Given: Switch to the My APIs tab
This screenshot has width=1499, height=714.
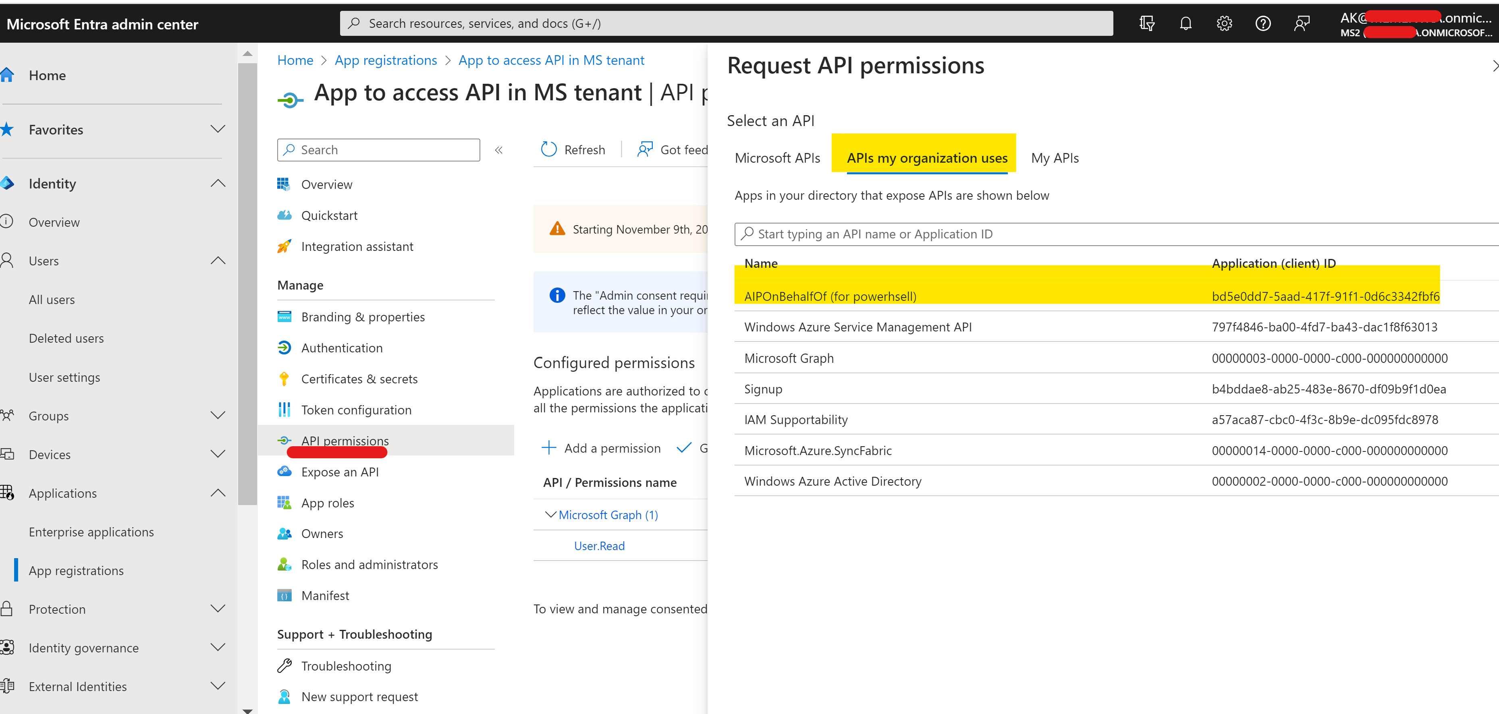Looking at the screenshot, I should tap(1055, 158).
